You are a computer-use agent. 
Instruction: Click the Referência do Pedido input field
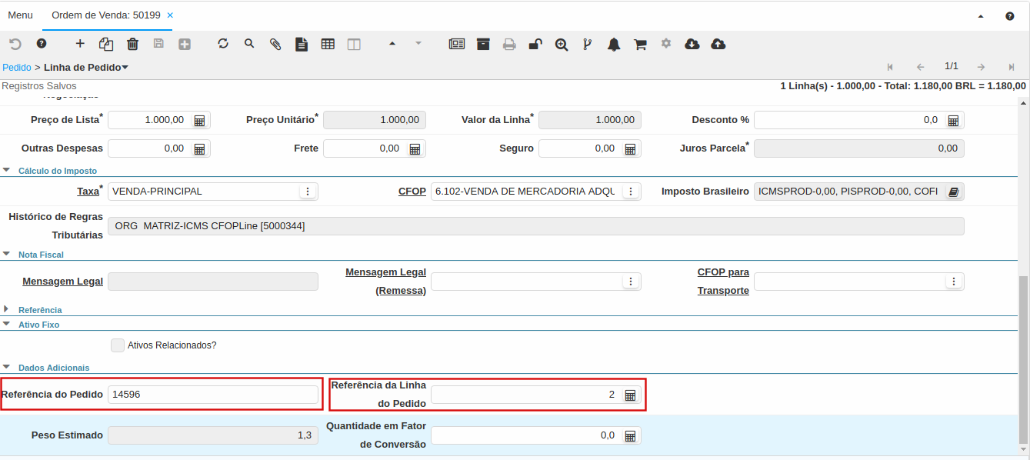(212, 395)
